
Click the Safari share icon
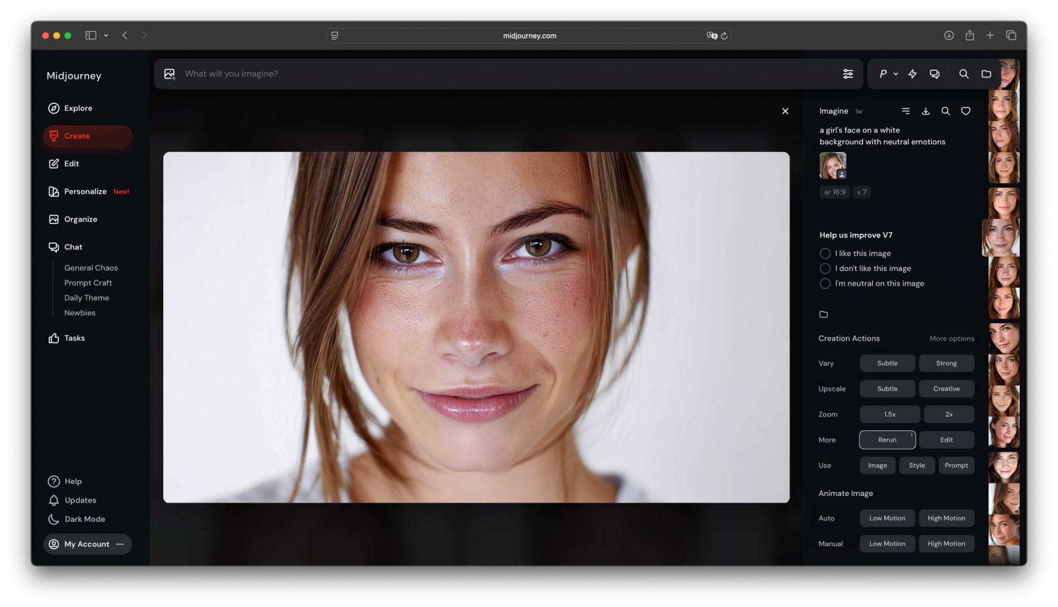click(969, 36)
